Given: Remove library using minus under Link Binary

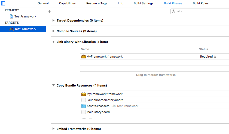Looking at the screenshot, I should click(x=91, y=75).
